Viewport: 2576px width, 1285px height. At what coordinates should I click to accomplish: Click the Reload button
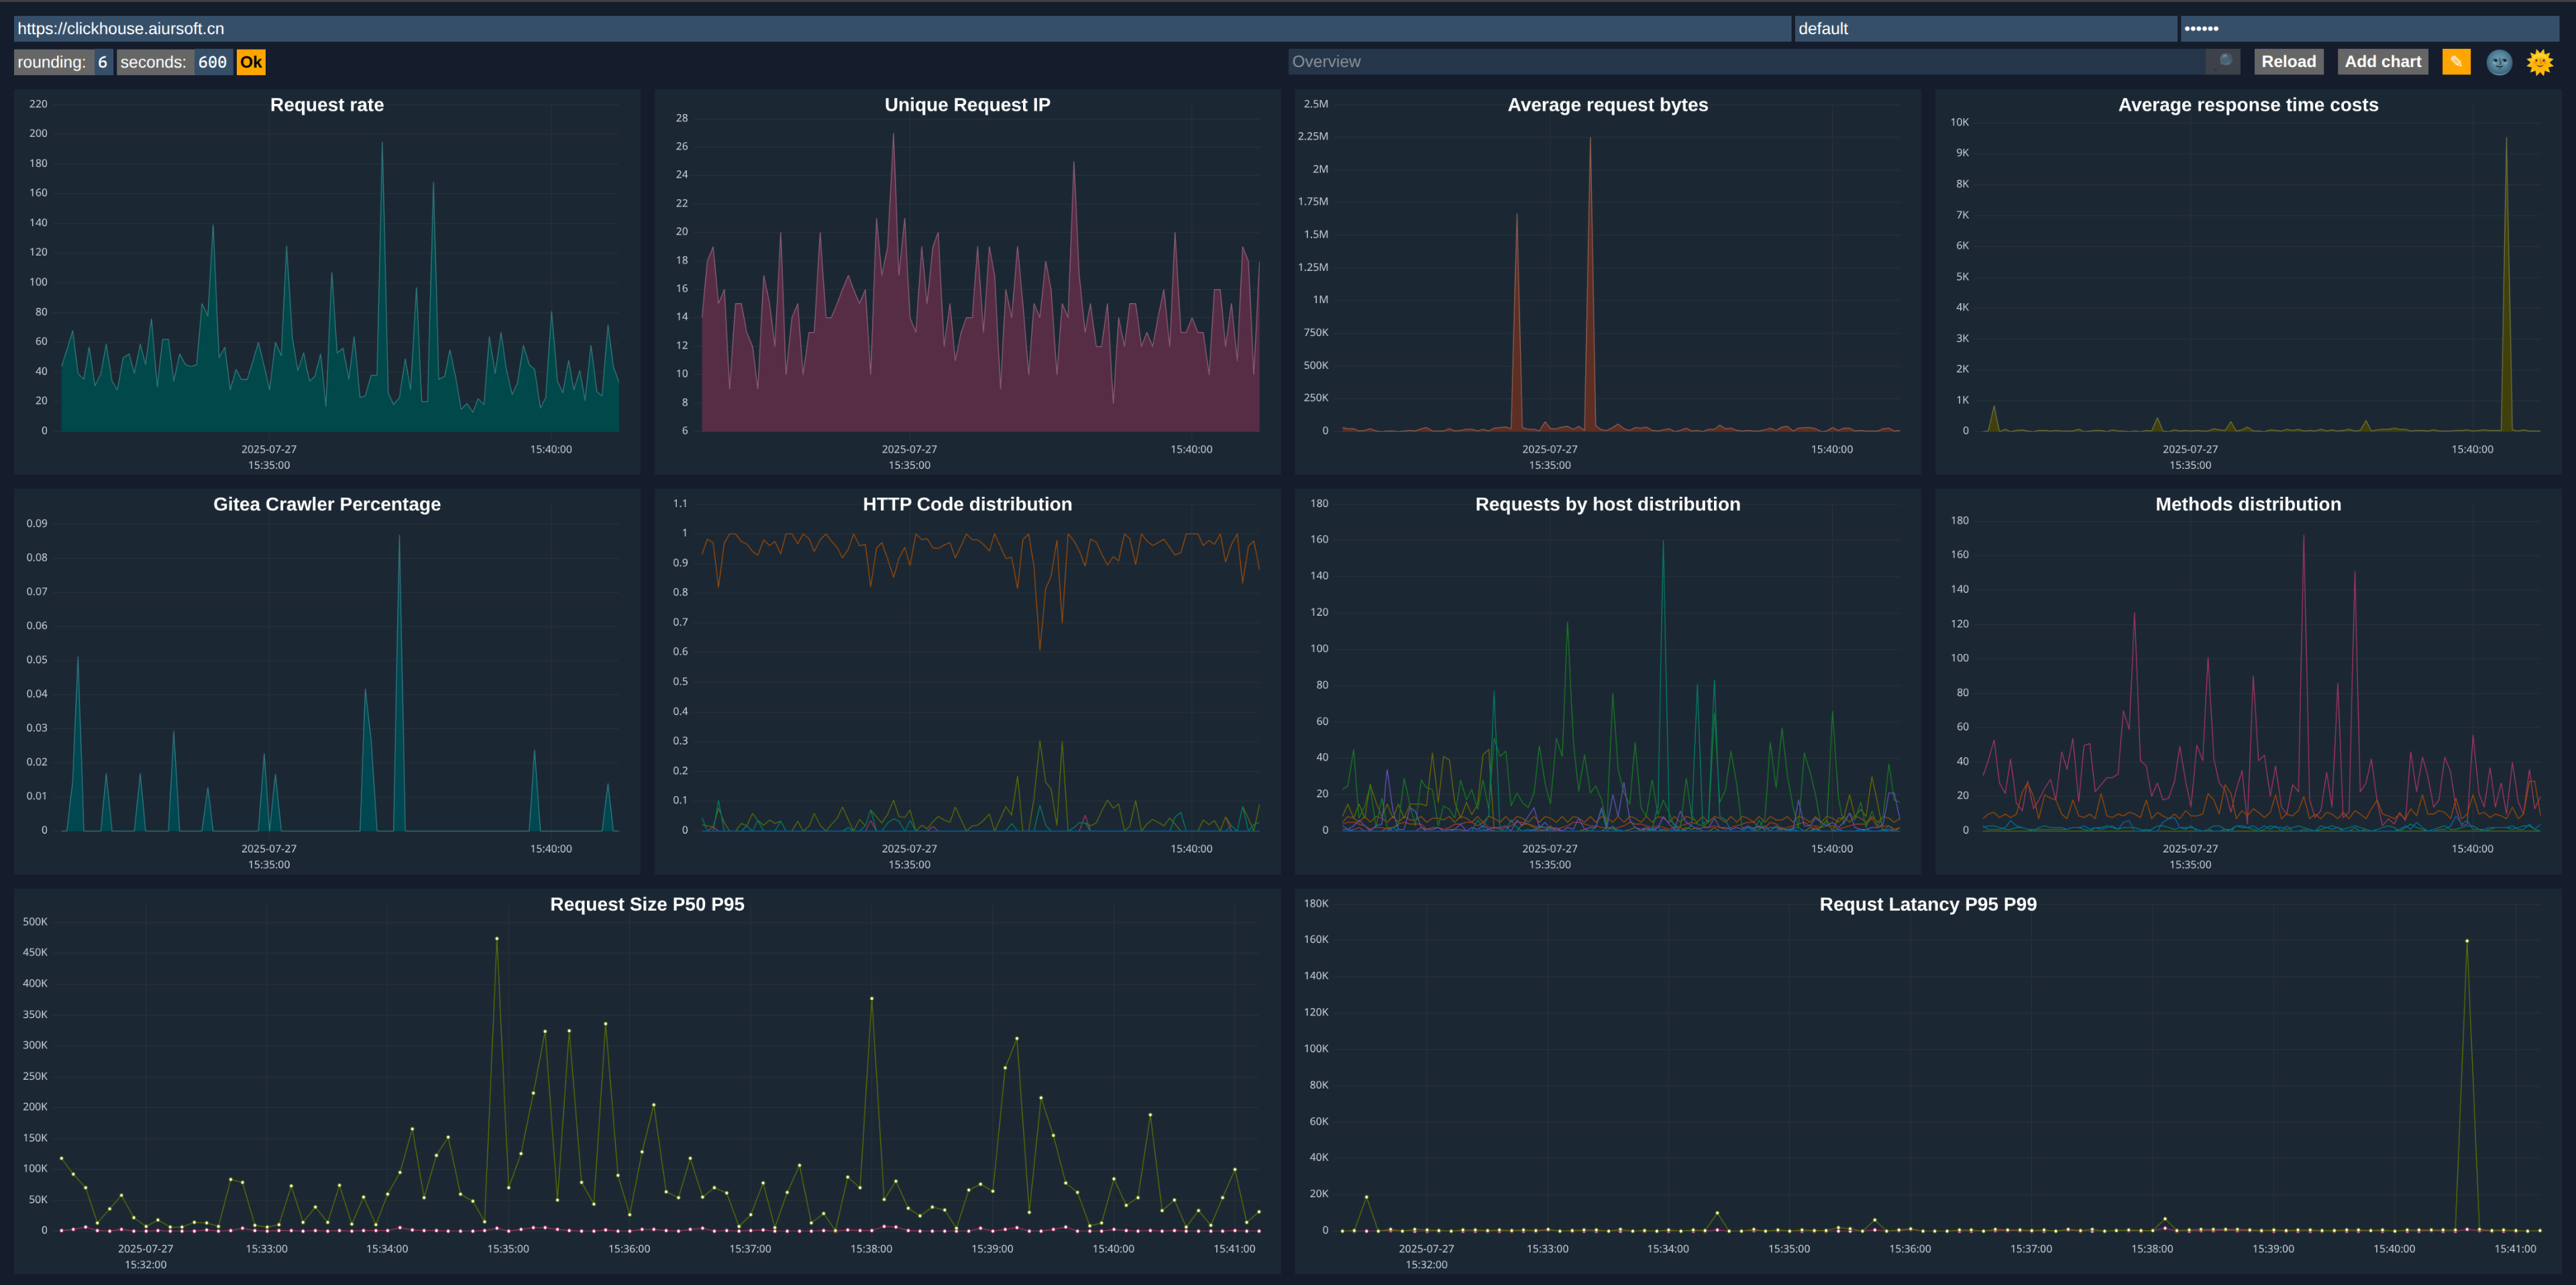pos(2288,62)
